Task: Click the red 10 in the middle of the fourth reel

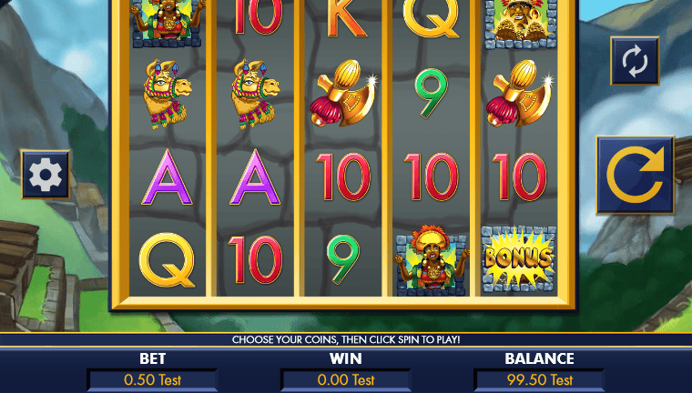Action: [432, 176]
